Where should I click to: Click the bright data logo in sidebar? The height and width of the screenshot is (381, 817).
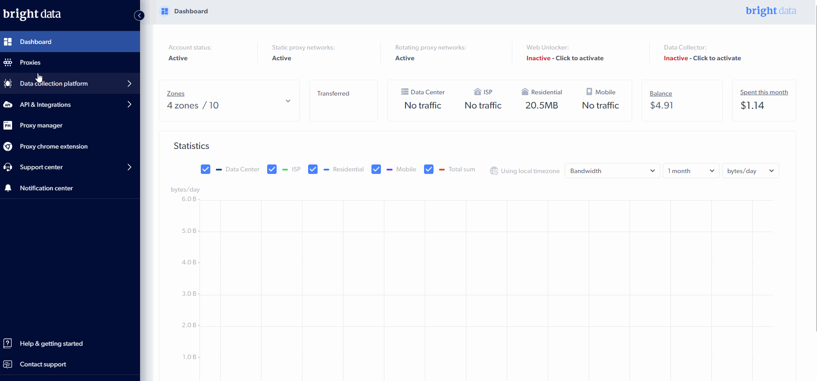(x=32, y=14)
